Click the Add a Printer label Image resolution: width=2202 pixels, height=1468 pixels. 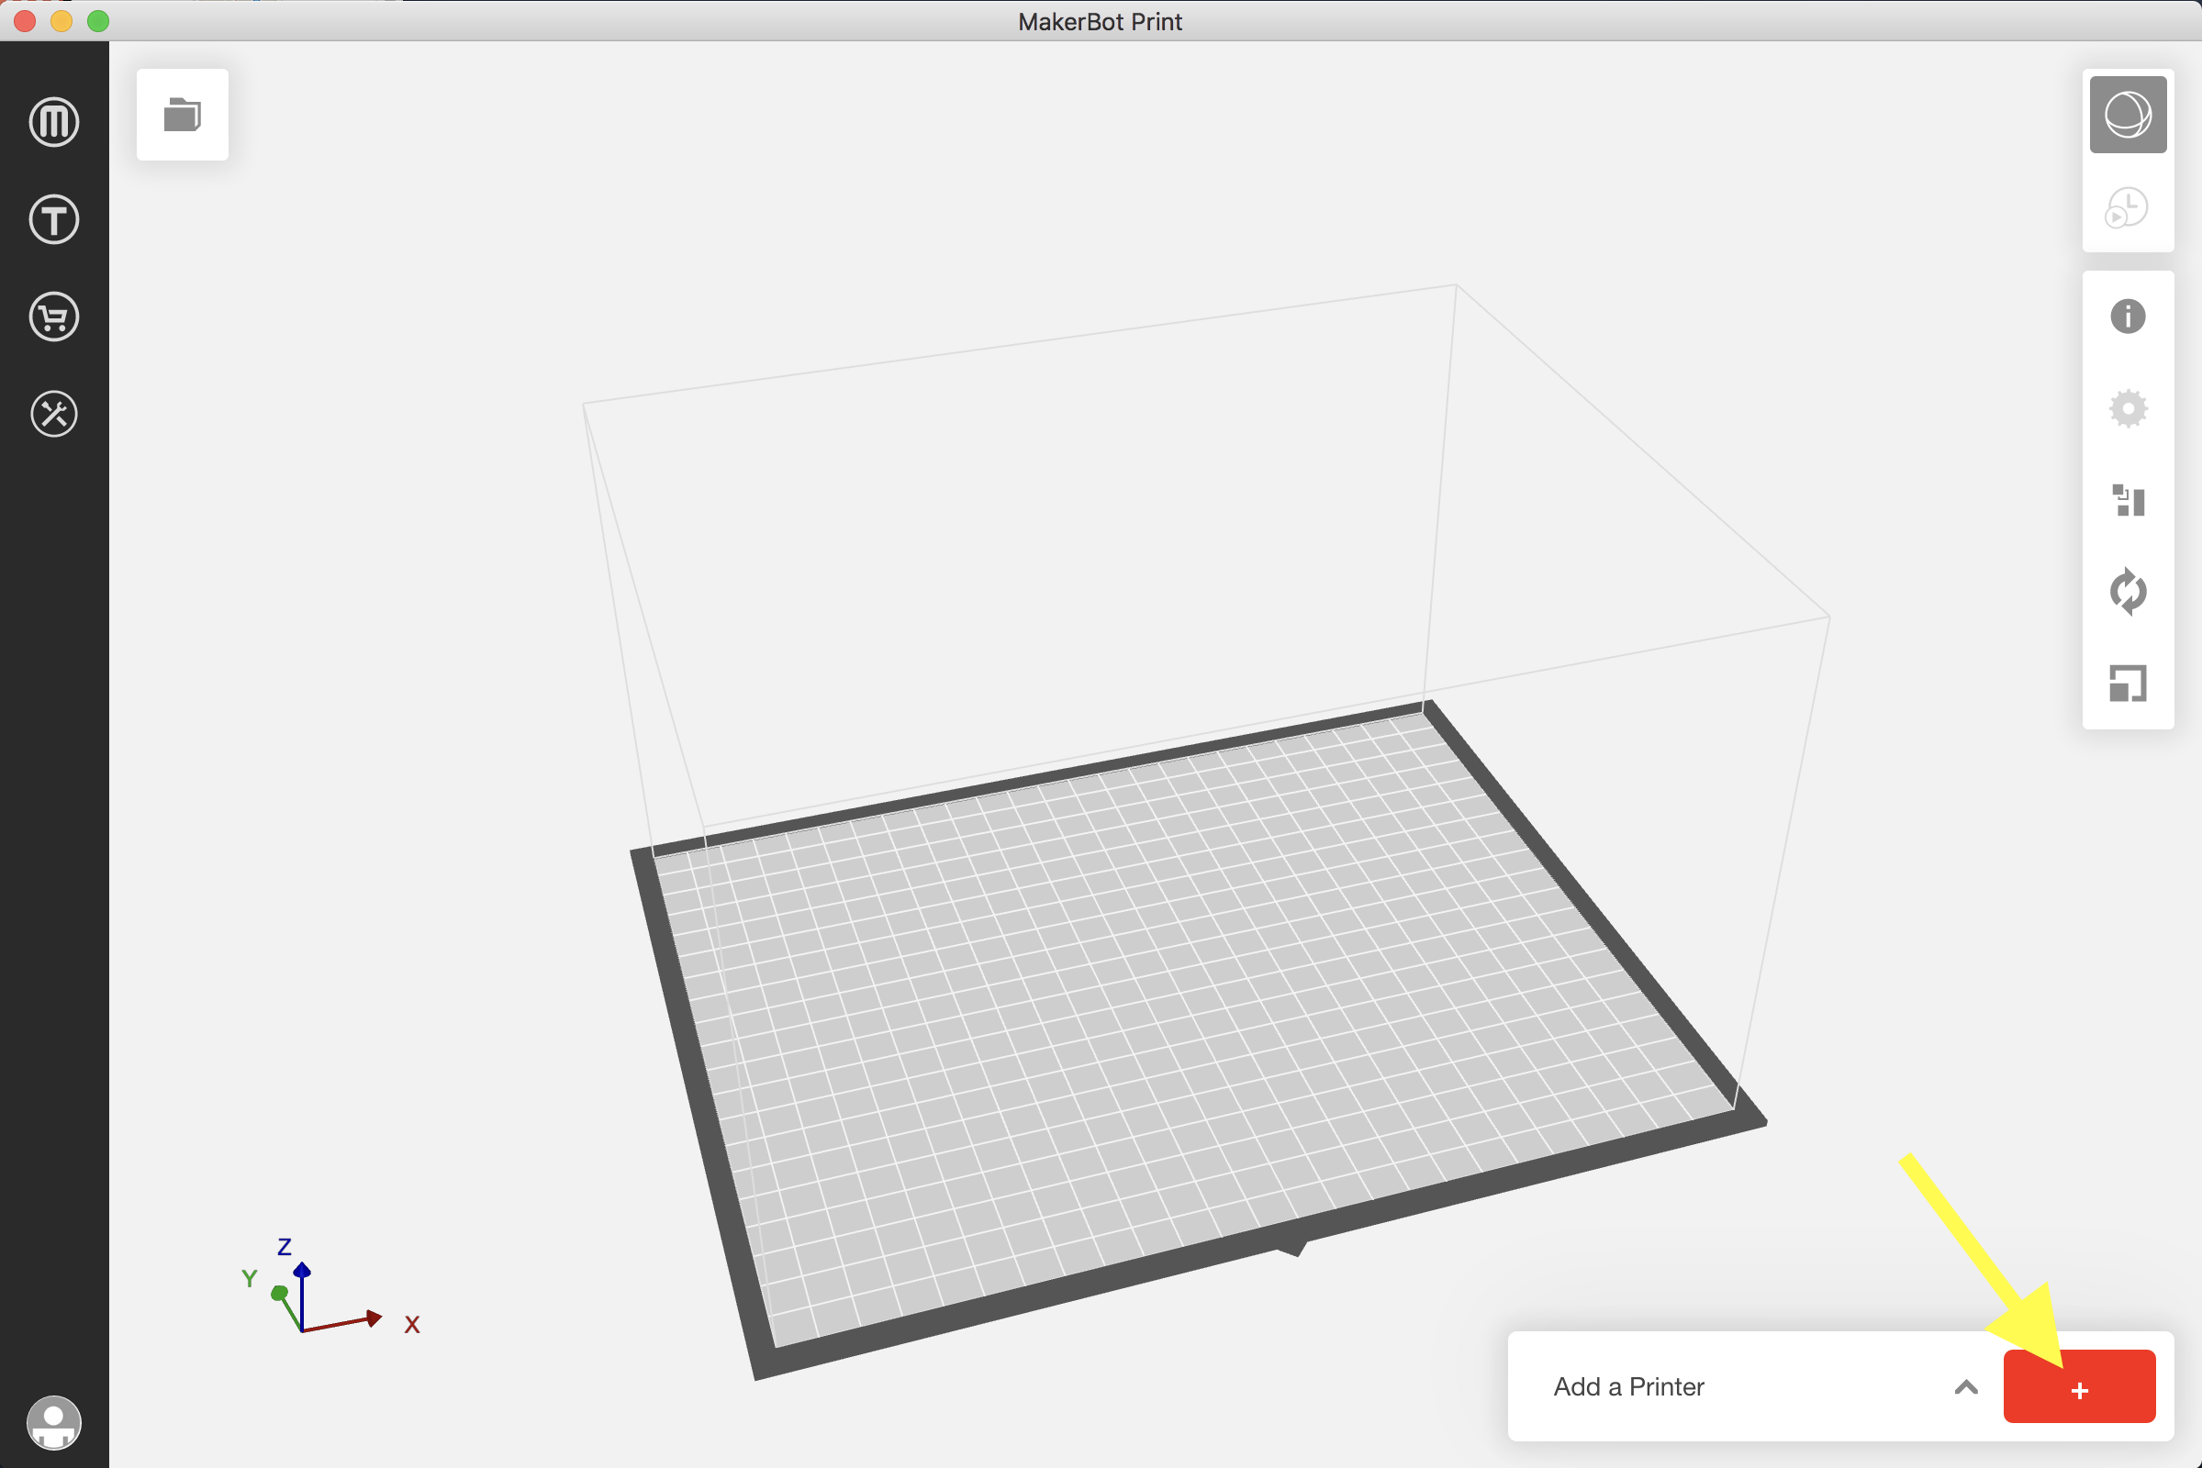(x=1629, y=1386)
